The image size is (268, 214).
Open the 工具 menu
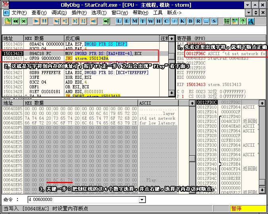coord(158,13)
